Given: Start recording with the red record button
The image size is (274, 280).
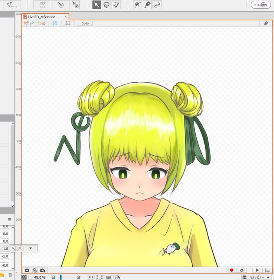Looking at the screenshot, I should [231, 270].
